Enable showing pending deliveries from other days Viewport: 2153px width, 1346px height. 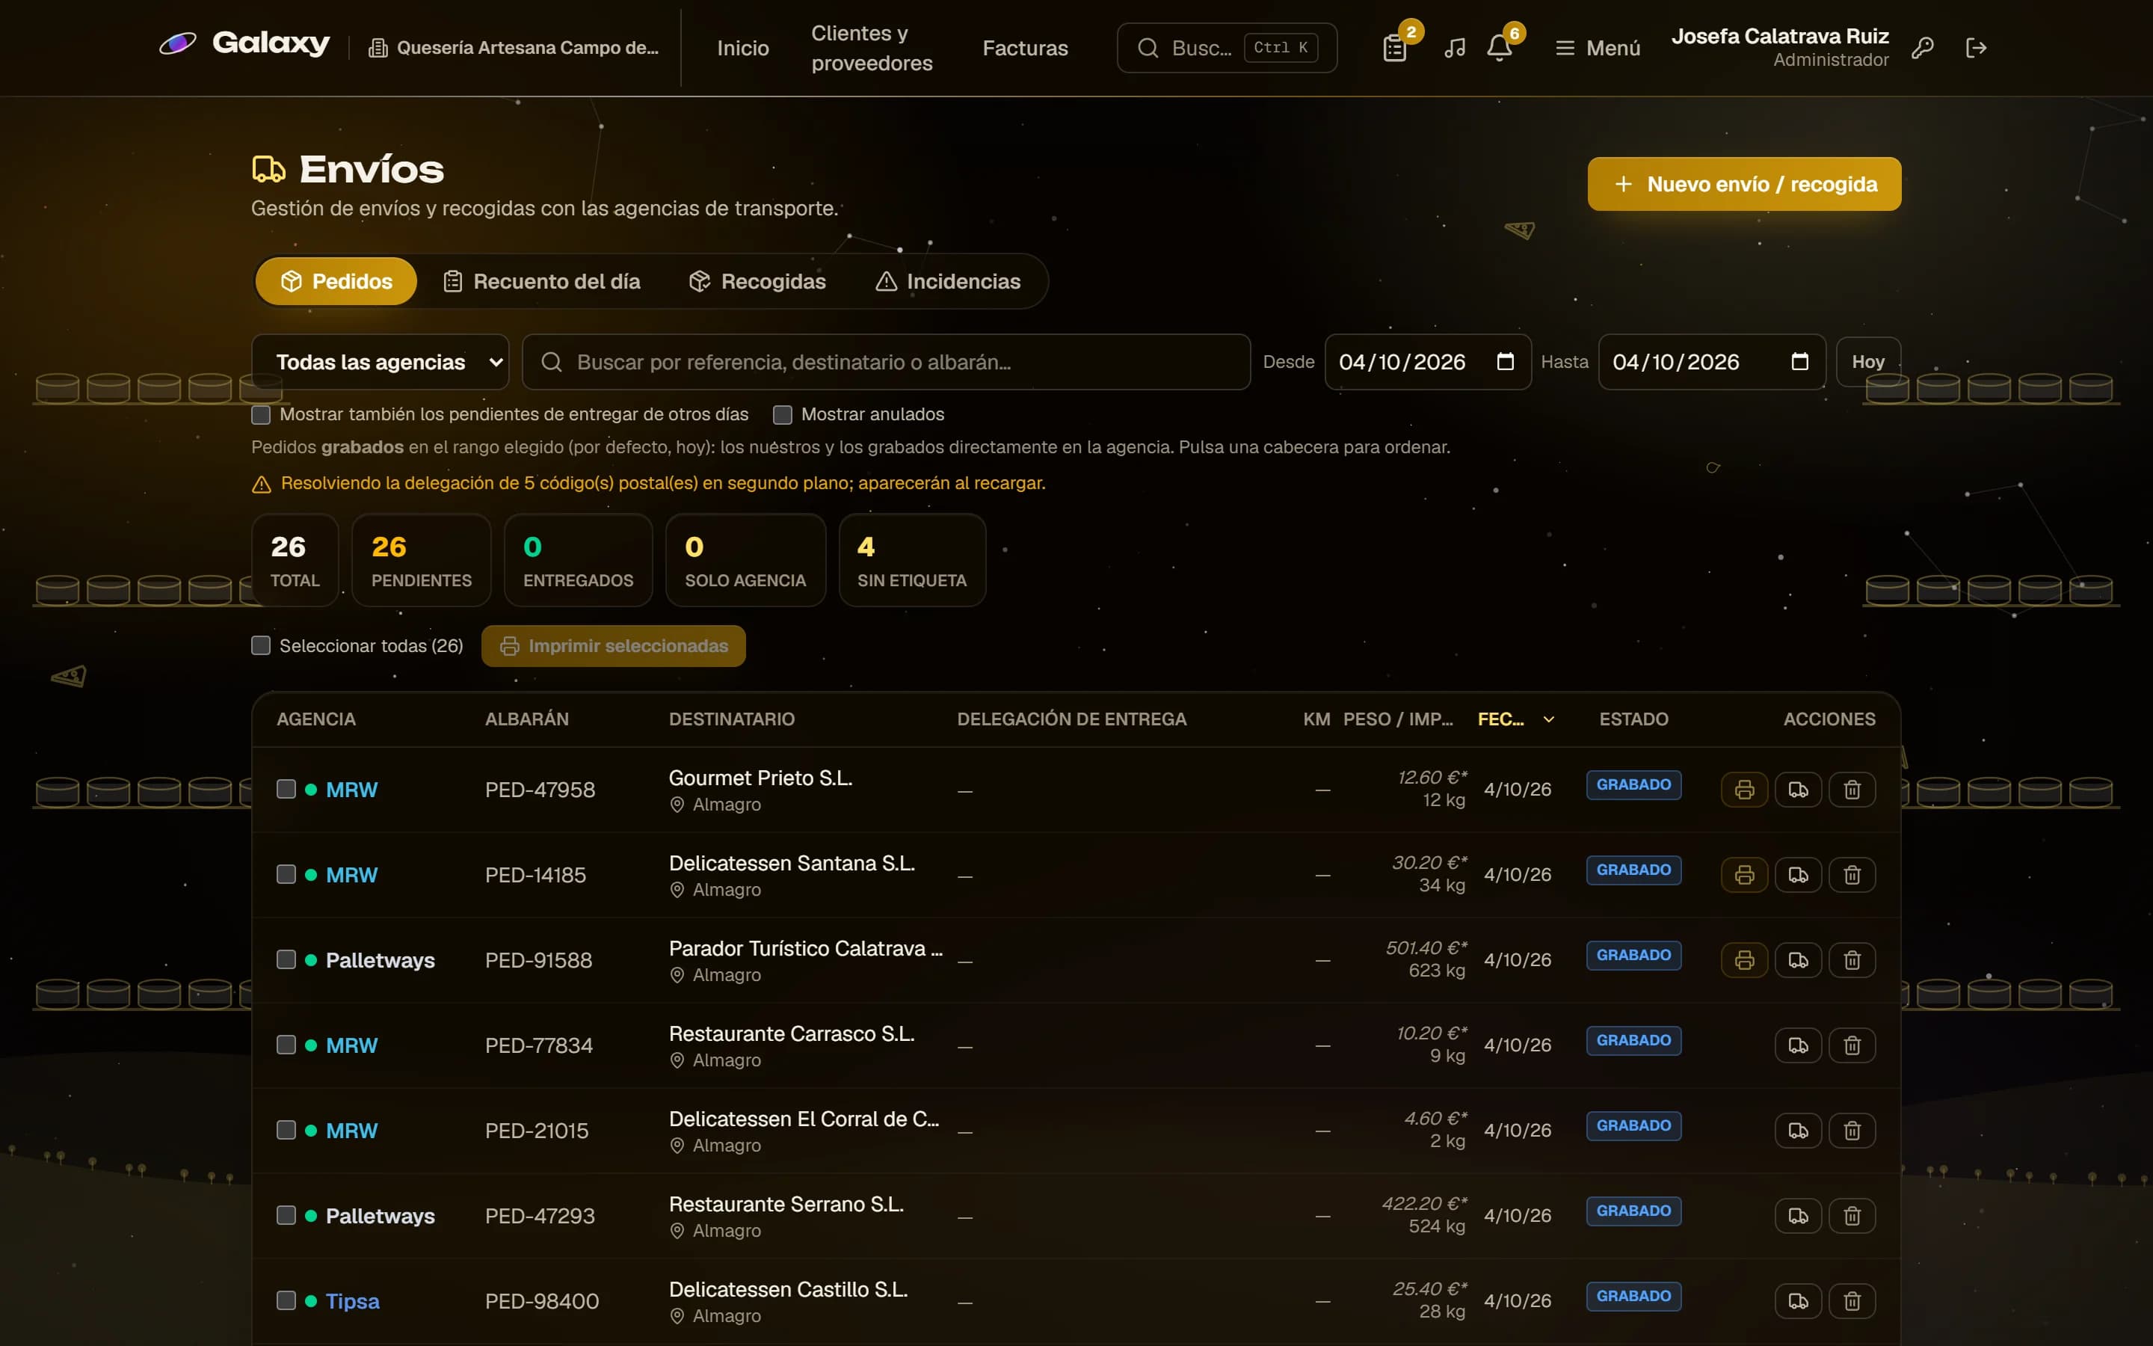[261, 415]
